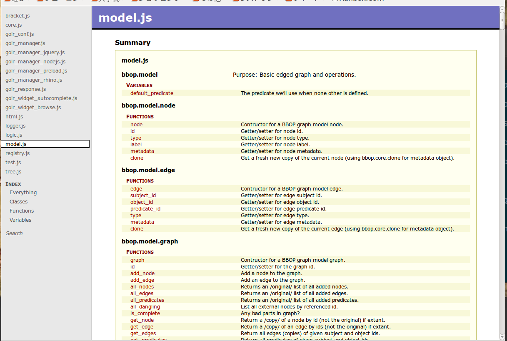View the Variables index
507x341 pixels.
point(20,220)
